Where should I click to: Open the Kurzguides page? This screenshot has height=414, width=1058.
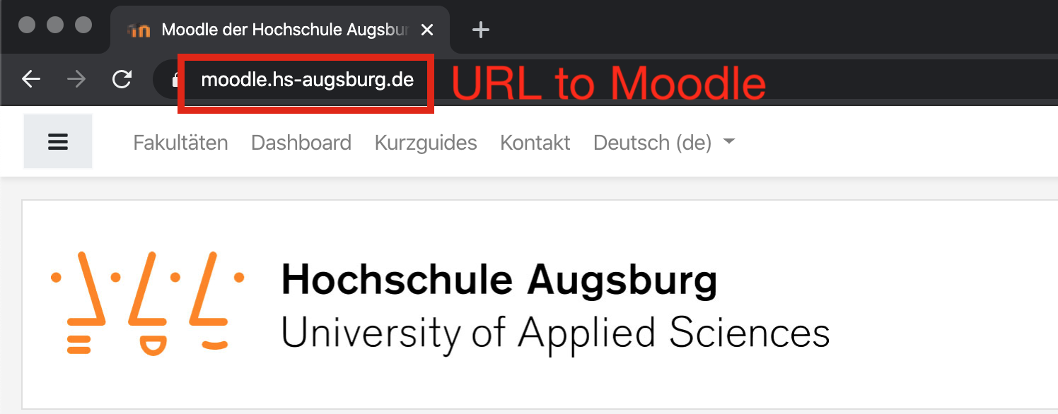pyautogui.click(x=426, y=142)
